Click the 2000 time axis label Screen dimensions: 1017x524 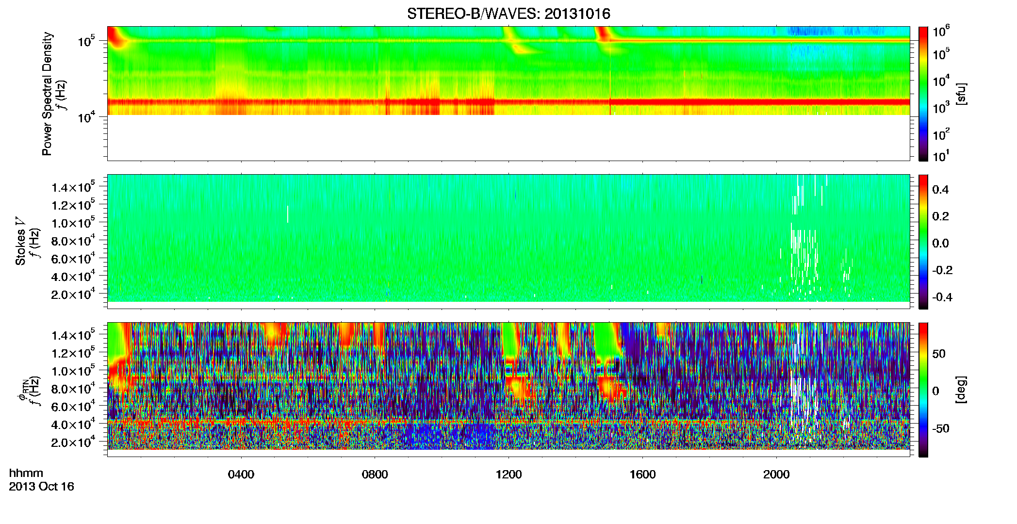point(776,475)
